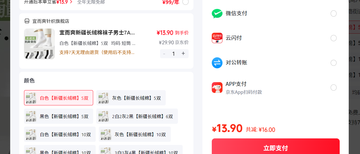This screenshot has height=154, width=360.
Task: Click the 对公转账 blue transfer icon
Action: [x=217, y=63]
